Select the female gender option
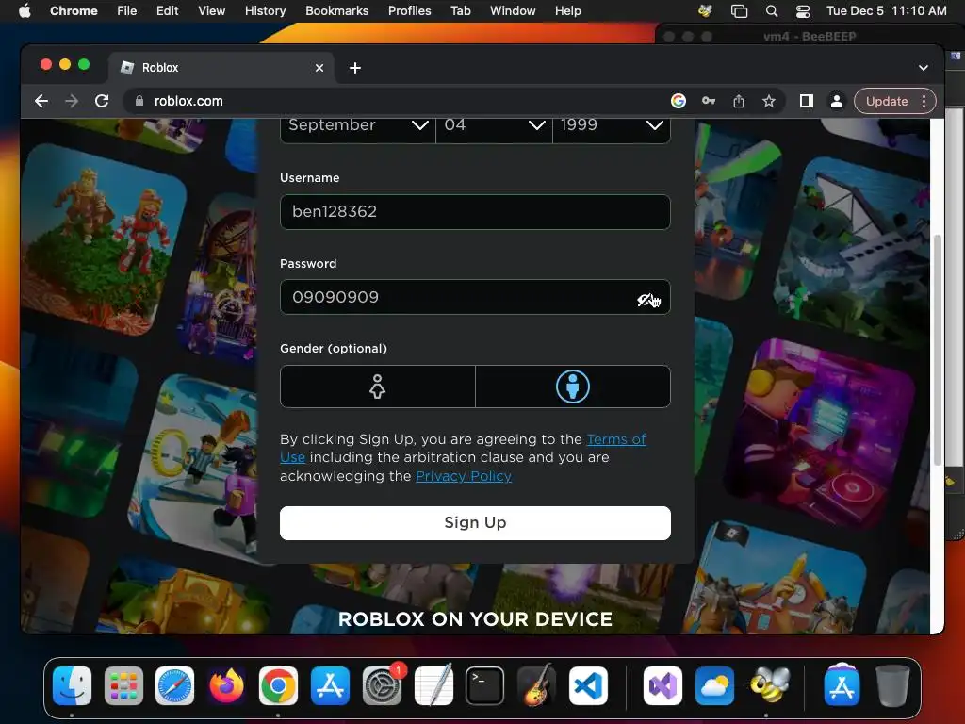The height and width of the screenshot is (724, 965). (x=377, y=387)
